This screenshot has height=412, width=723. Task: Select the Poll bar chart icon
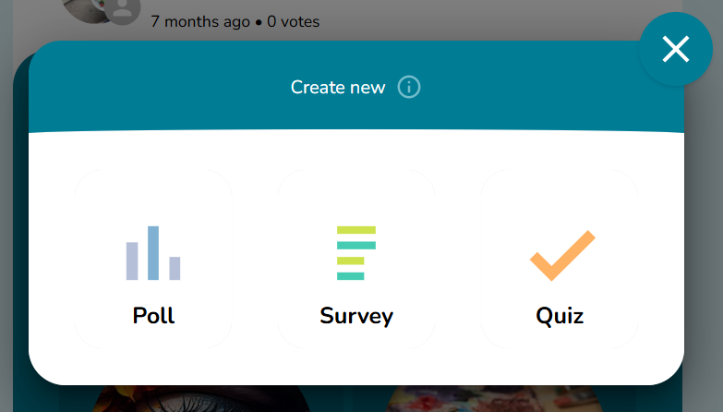(x=153, y=253)
